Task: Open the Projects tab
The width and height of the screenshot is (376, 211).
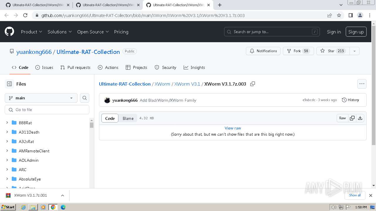Action: 136,67
